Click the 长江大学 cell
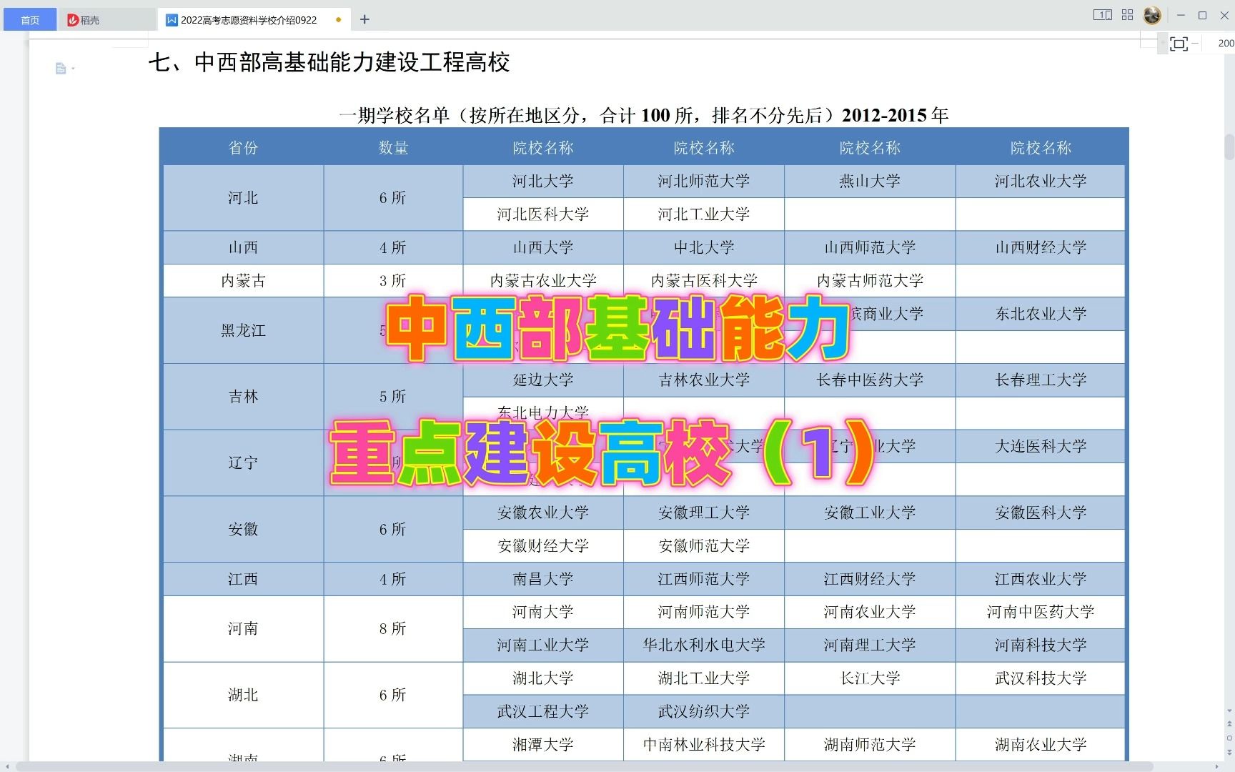The image size is (1235, 772). pyautogui.click(x=870, y=678)
